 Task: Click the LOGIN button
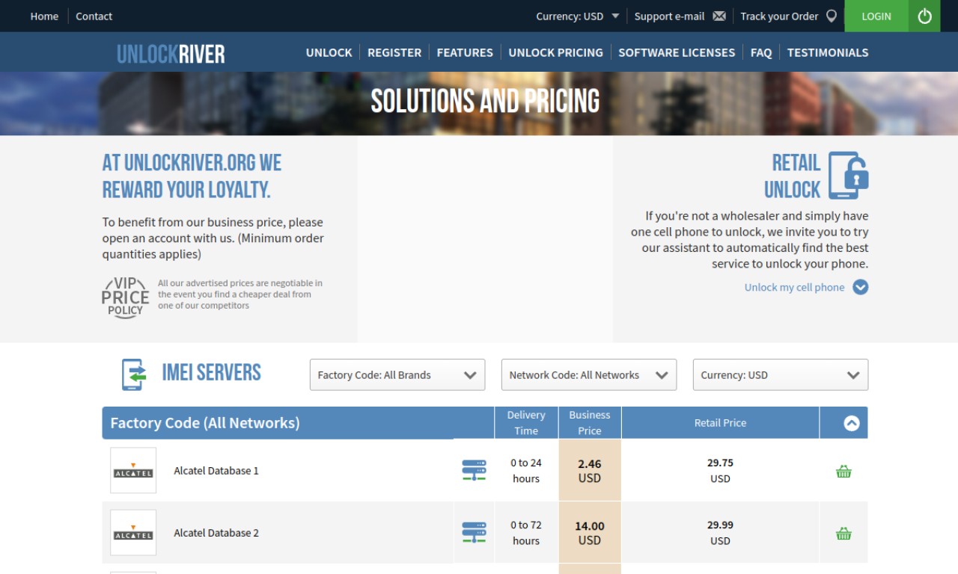click(876, 16)
